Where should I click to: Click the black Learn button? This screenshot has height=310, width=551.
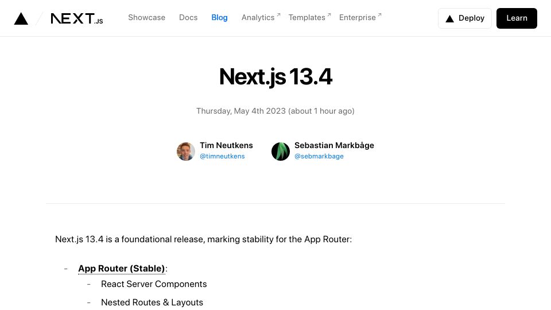(x=517, y=18)
